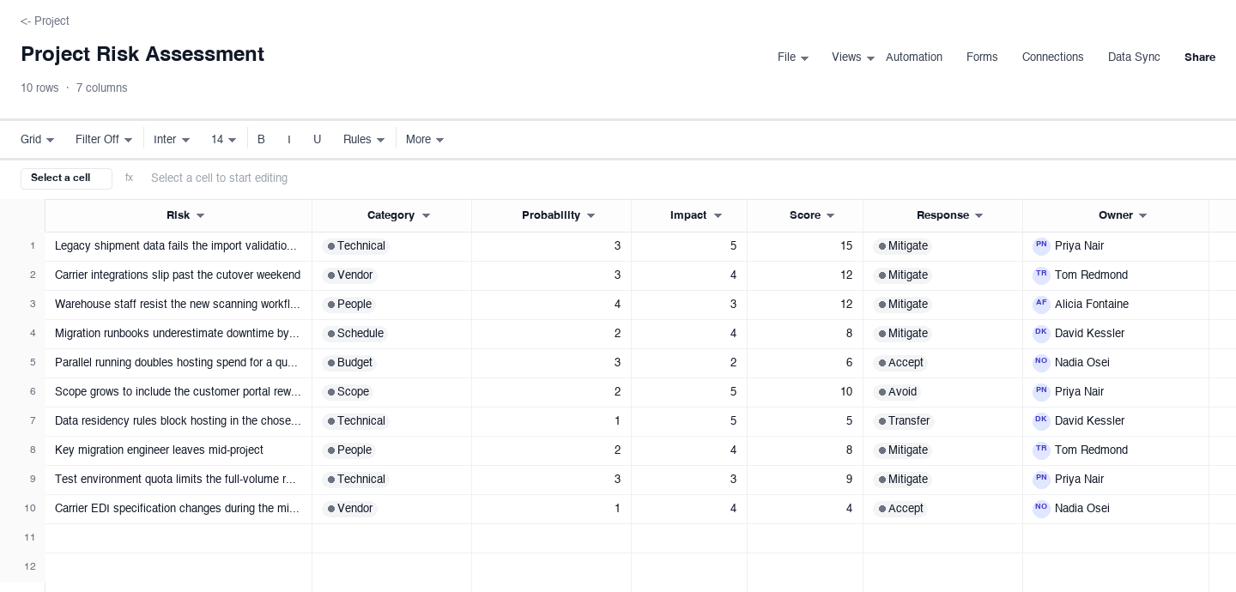
Task: Click Alicia Fontaine's AF avatar
Action: (1041, 305)
